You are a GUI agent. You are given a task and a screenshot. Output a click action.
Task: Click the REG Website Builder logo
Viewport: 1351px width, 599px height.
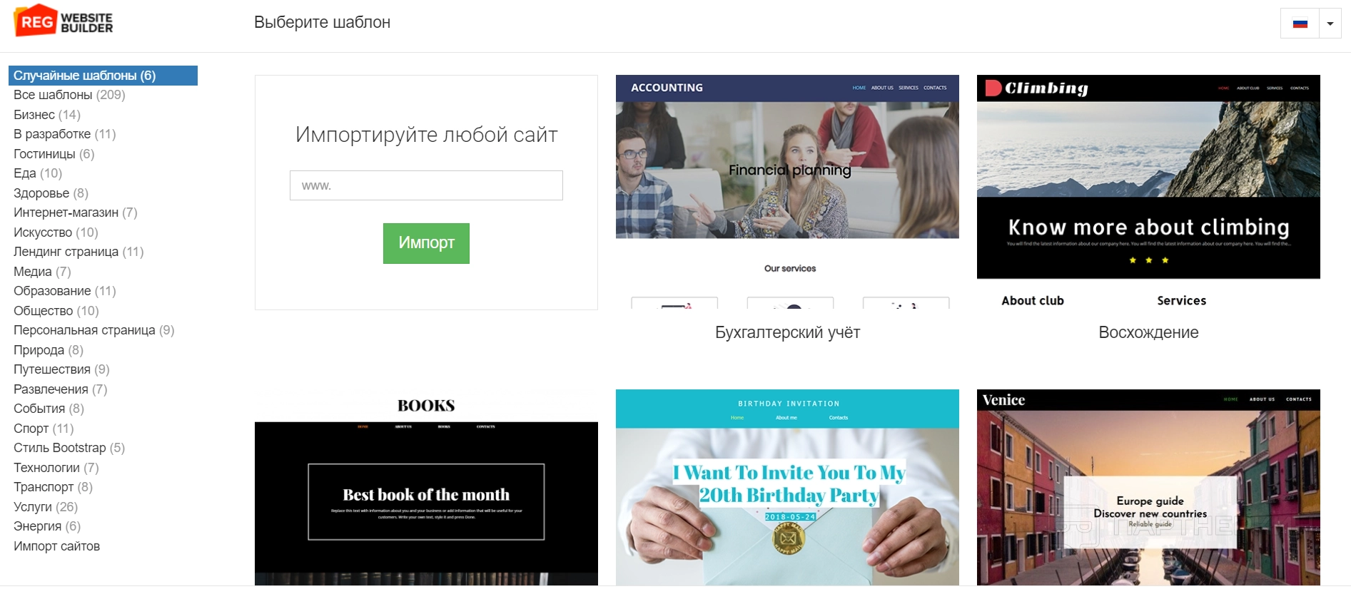pyautogui.click(x=64, y=21)
